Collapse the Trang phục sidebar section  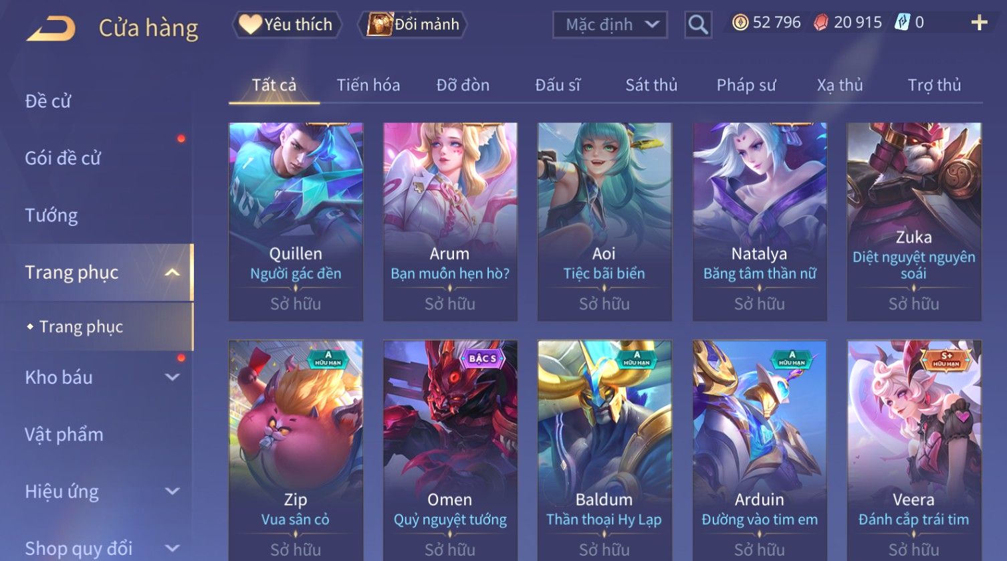[x=173, y=272]
